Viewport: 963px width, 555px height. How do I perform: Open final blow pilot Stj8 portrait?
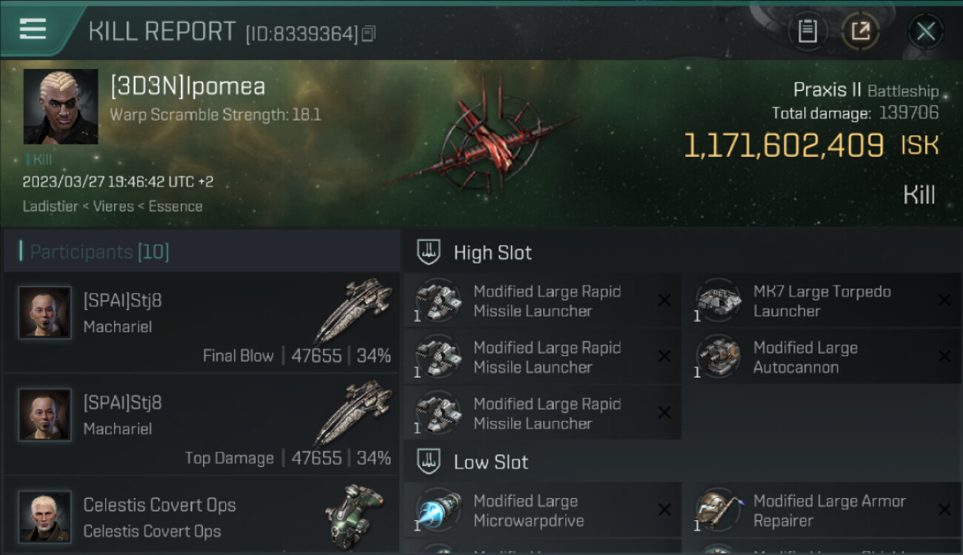pyautogui.click(x=45, y=313)
